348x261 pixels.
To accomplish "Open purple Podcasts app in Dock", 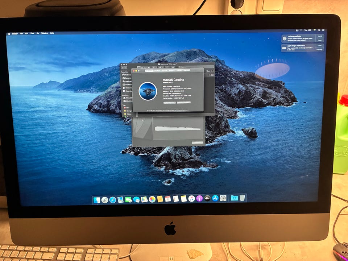I will [x=199, y=198].
